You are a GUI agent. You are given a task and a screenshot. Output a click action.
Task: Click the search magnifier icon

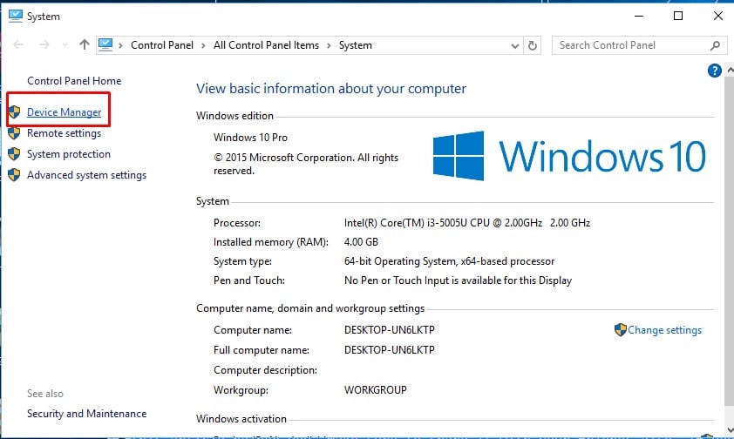(715, 45)
